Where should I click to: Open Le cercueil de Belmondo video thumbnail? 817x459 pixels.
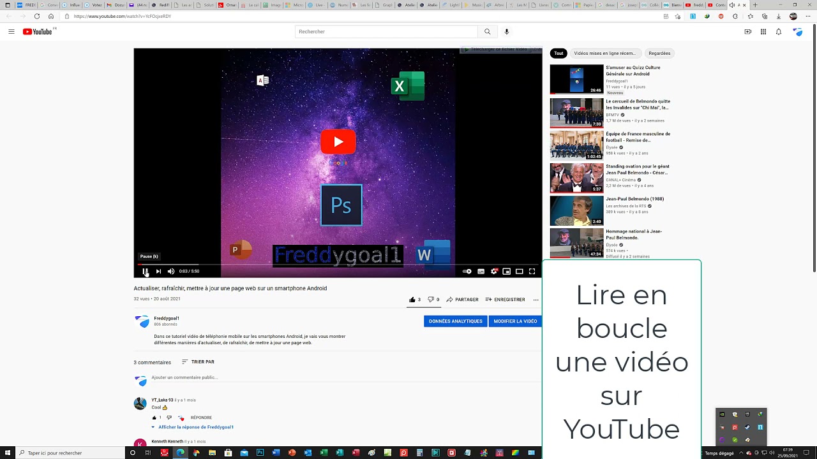[576, 113]
